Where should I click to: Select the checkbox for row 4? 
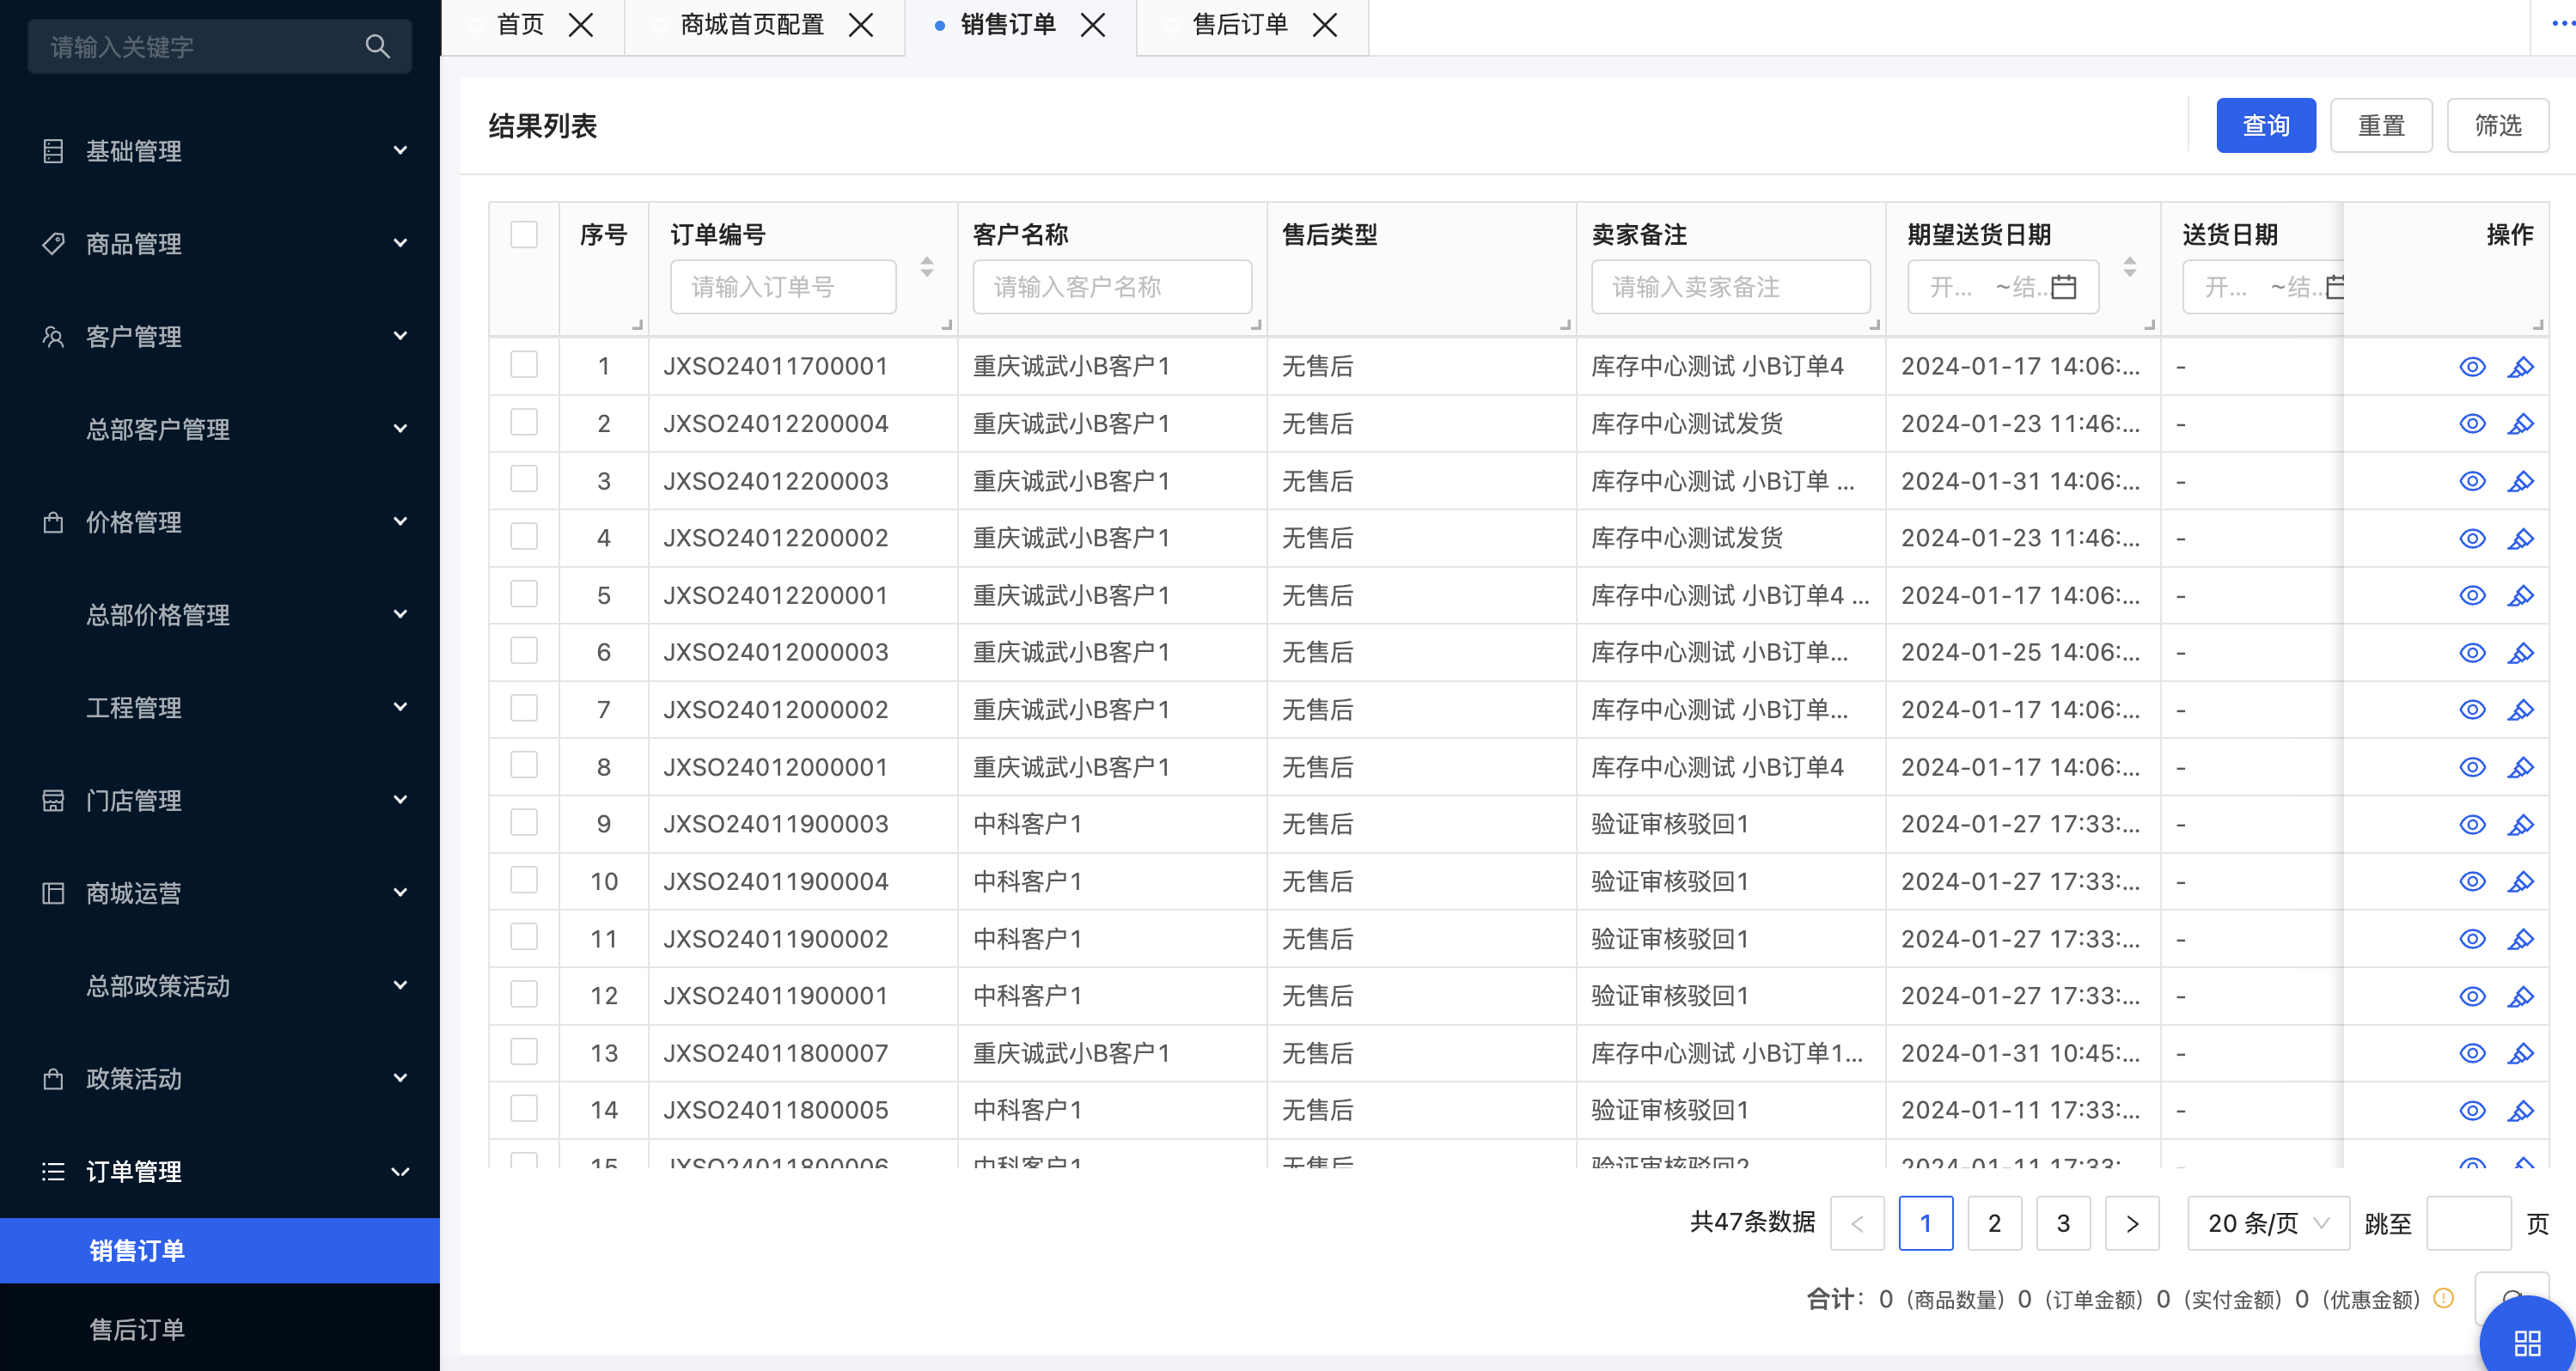(x=524, y=537)
